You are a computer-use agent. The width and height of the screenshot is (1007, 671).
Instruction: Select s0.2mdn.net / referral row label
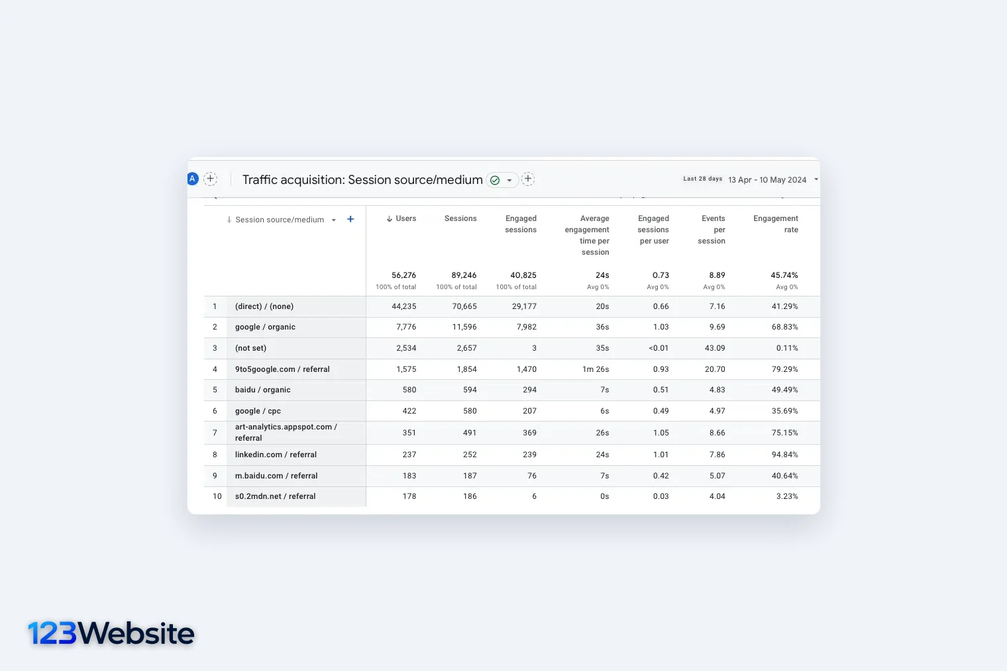[x=275, y=496]
